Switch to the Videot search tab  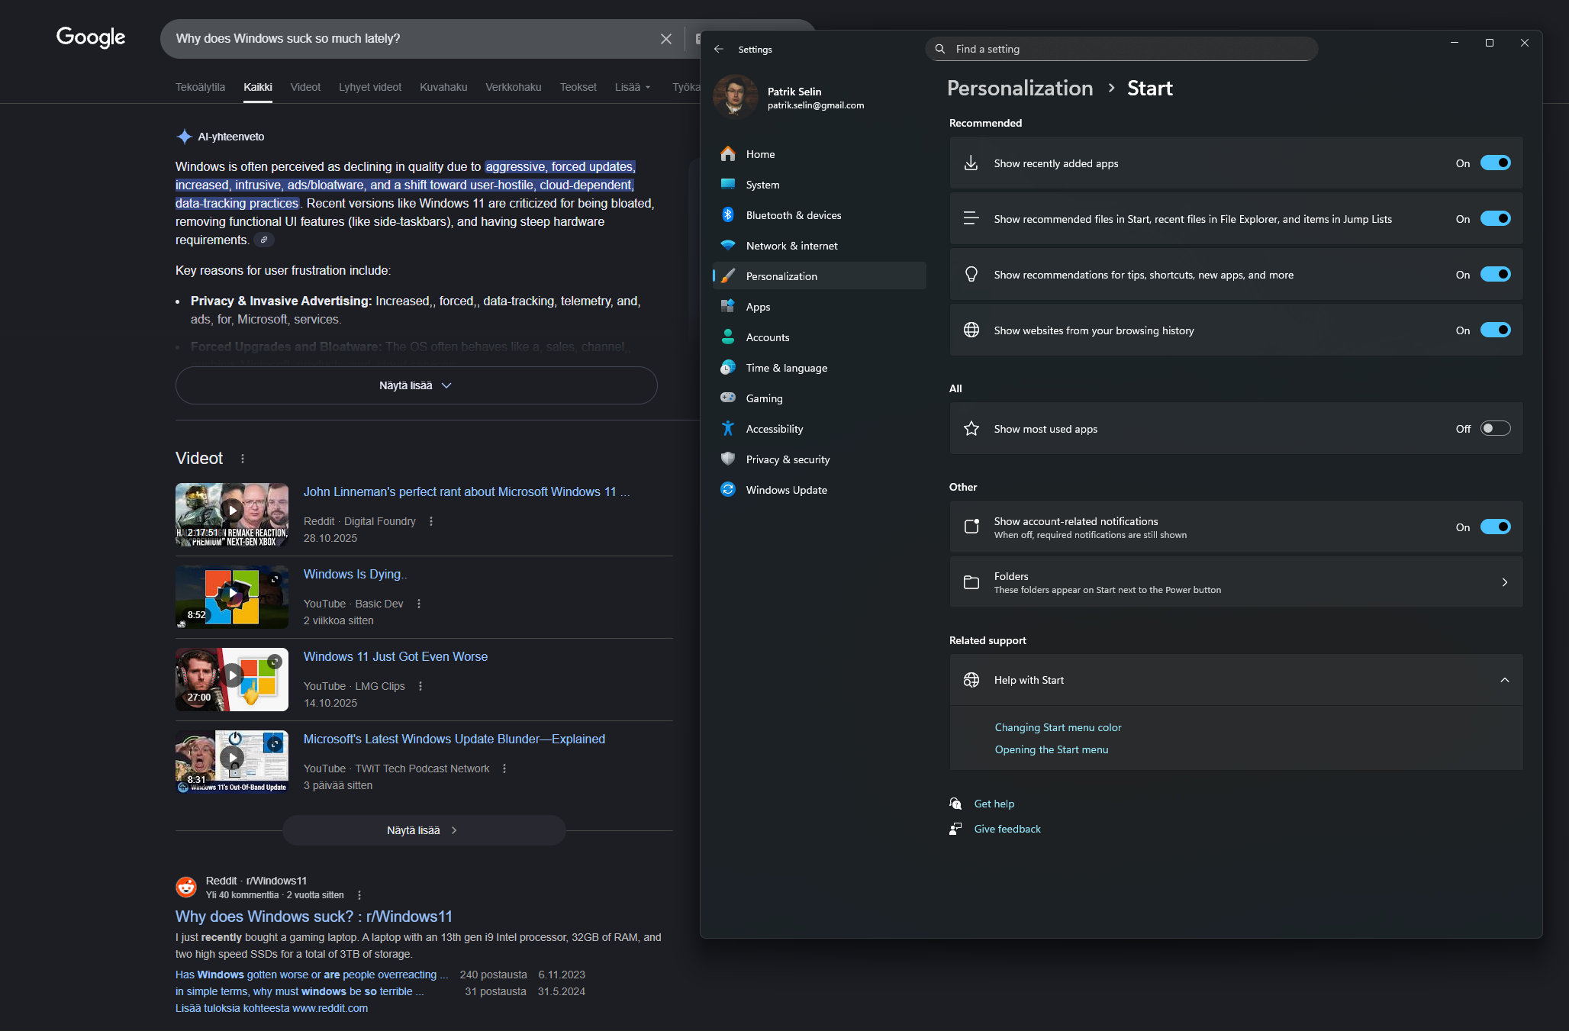click(305, 87)
